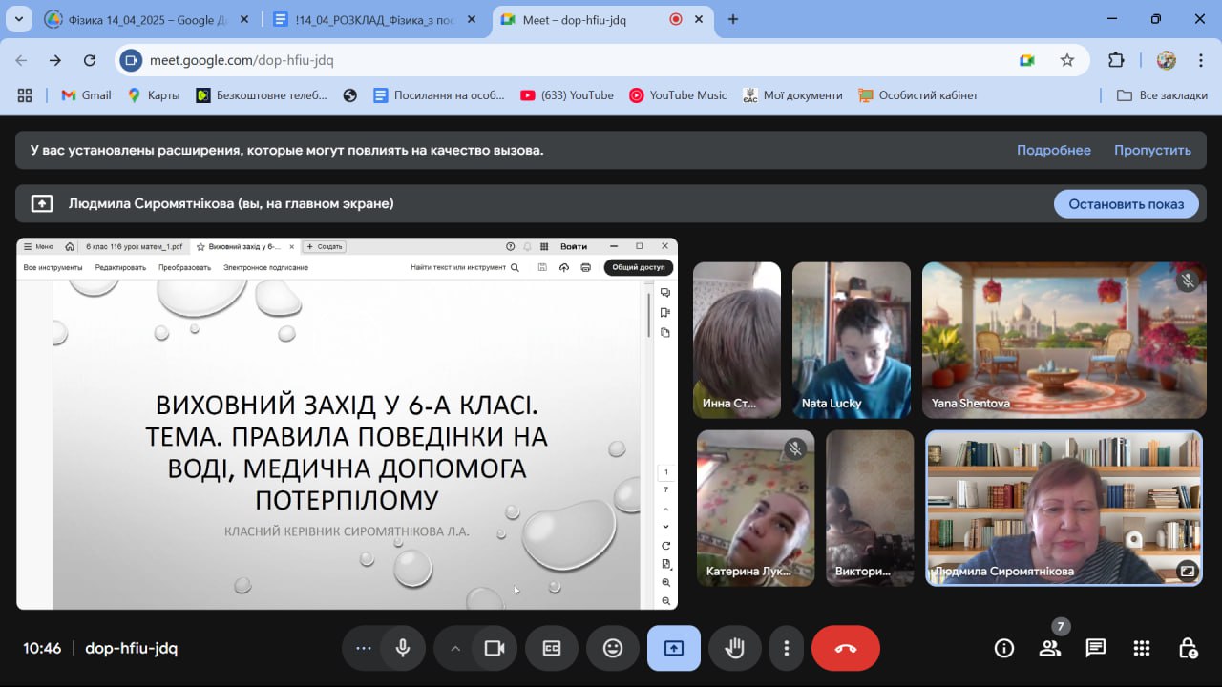Click the browser address bar
1222x687 pixels.
coord(573,60)
